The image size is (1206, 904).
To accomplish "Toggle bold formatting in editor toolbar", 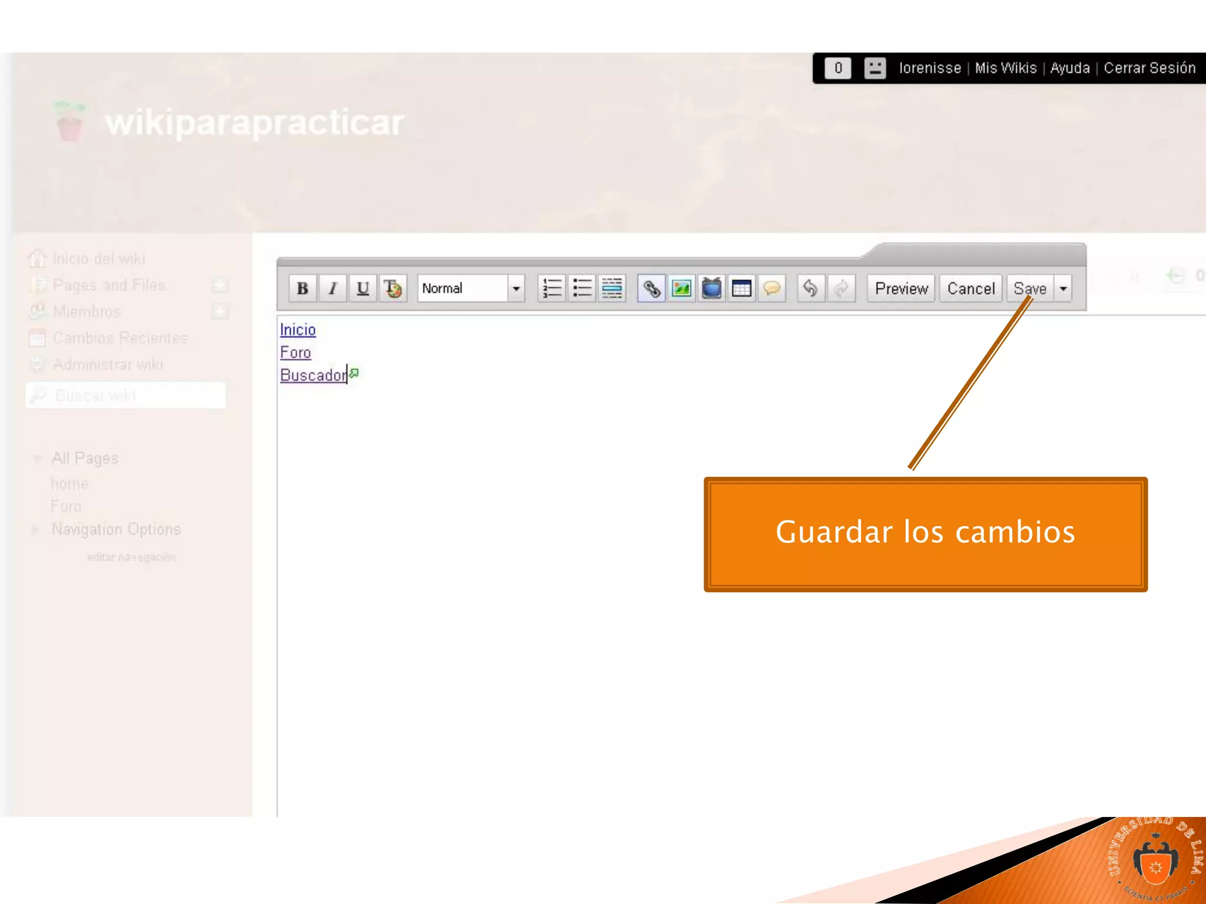I will [x=302, y=288].
